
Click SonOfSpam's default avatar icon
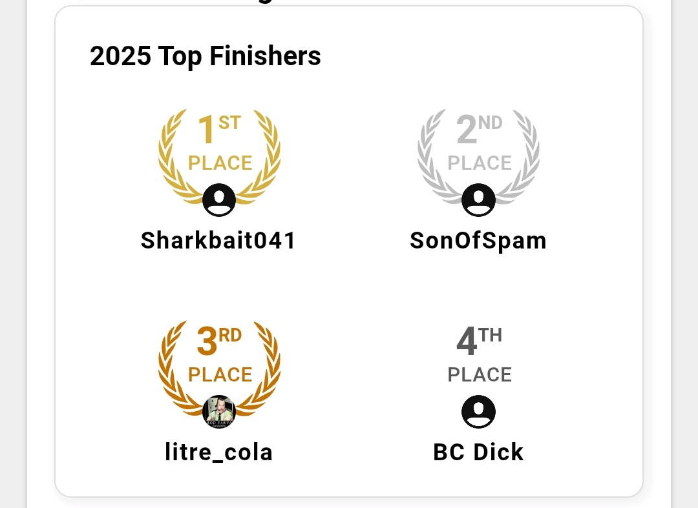click(478, 200)
